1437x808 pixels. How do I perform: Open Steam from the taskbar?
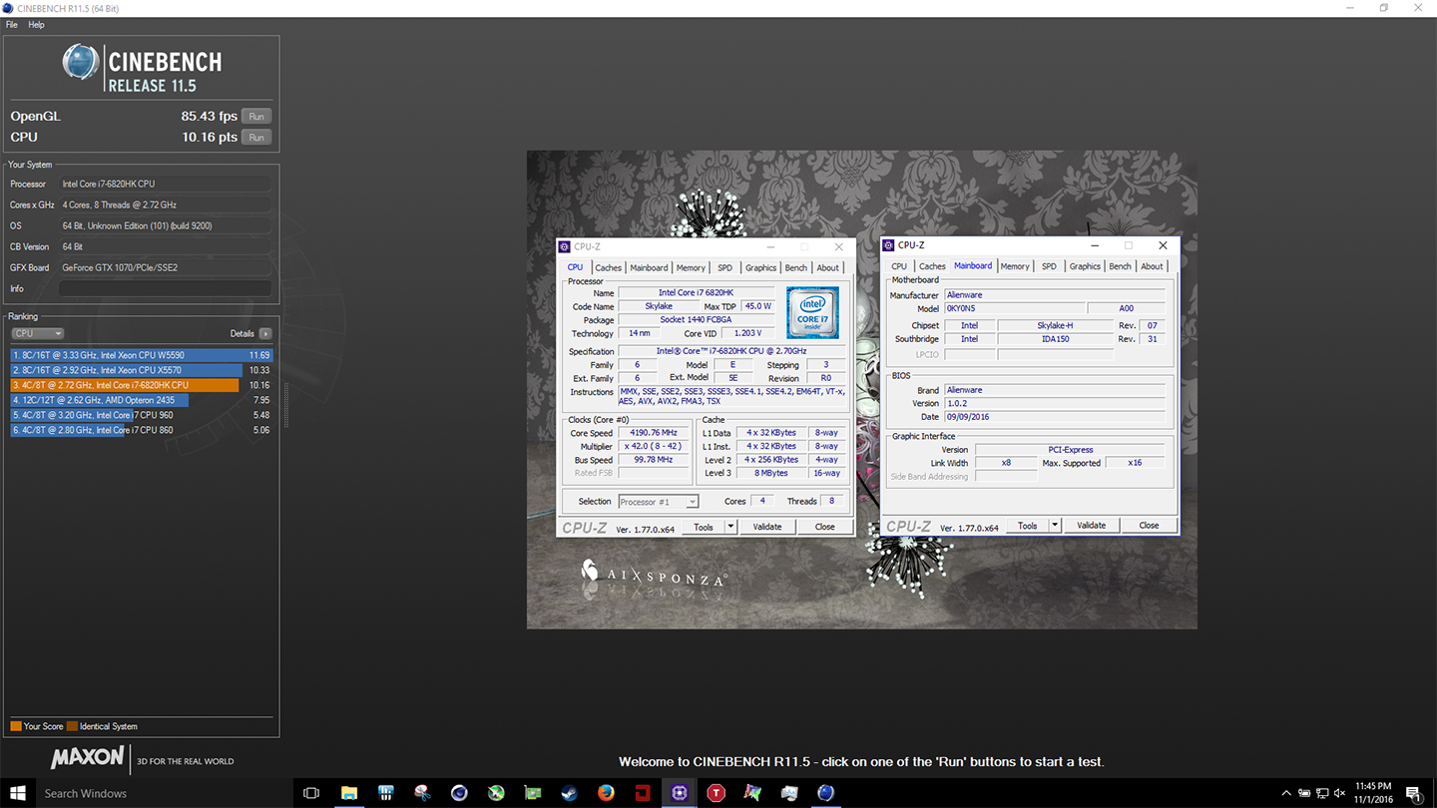point(569,793)
